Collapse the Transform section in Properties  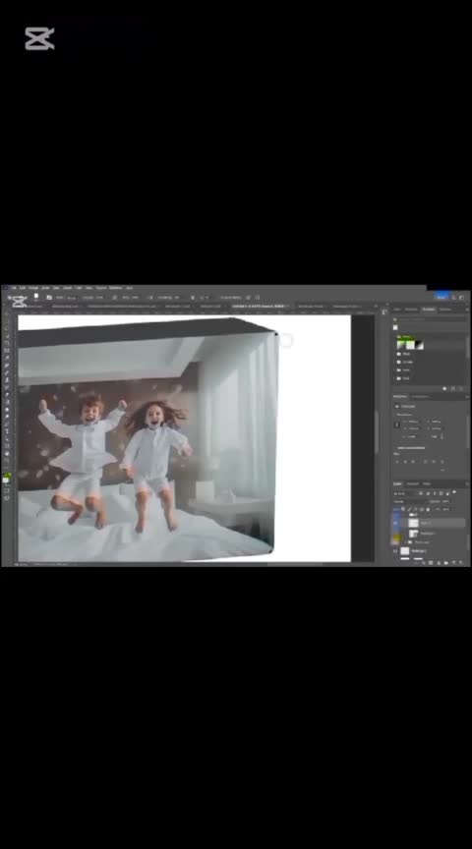[x=396, y=415]
